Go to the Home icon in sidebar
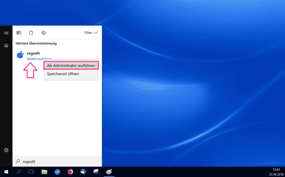 6,45
